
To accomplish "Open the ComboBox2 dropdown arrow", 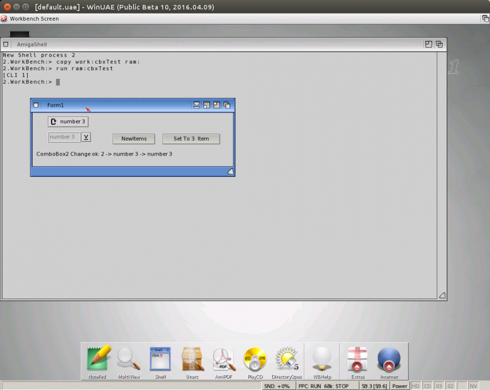I will [x=85, y=137].
